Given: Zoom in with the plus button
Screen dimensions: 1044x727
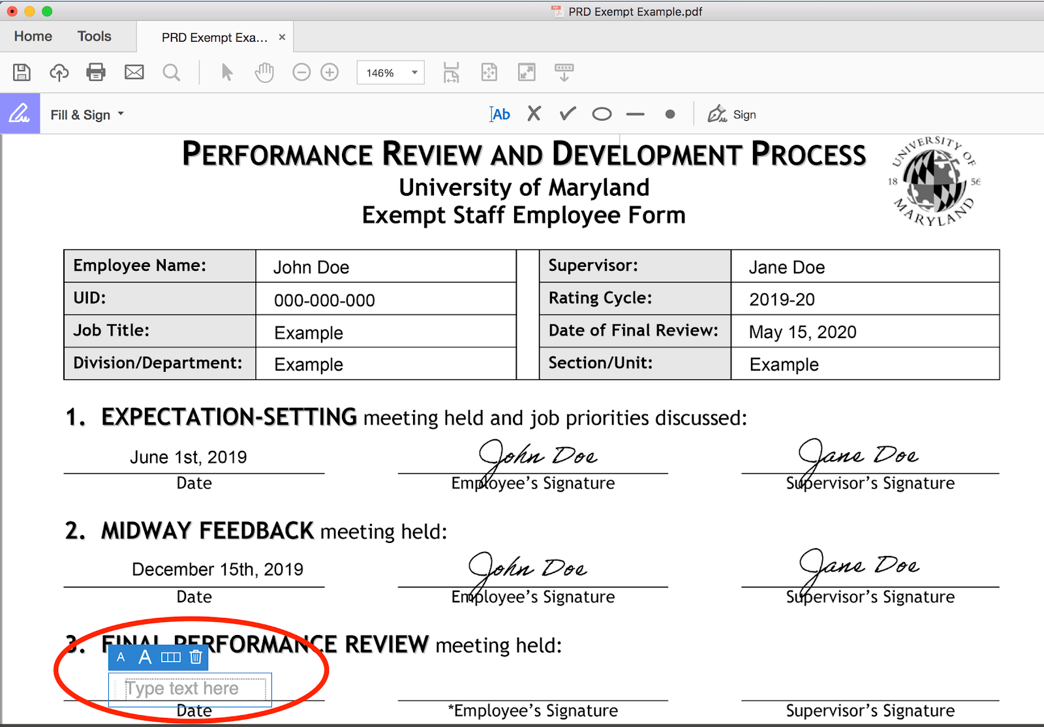Looking at the screenshot, I should point(330,72).
